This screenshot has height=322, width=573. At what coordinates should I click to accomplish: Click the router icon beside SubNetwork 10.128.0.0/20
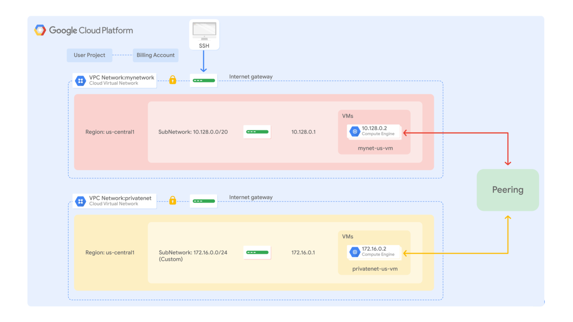257,132
